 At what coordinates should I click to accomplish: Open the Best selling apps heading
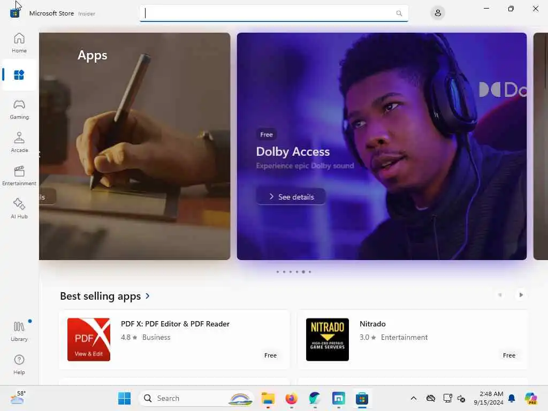[100, 296]
